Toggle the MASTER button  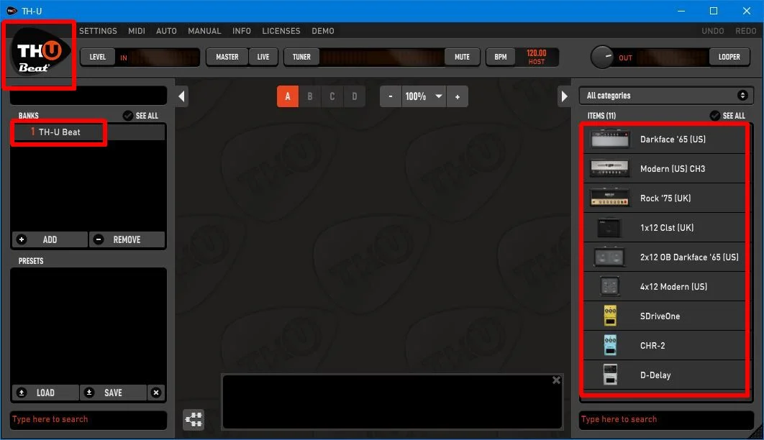[227, 57]
